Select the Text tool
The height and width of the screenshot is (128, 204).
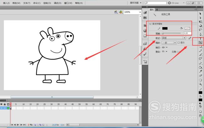coord(200,38)
